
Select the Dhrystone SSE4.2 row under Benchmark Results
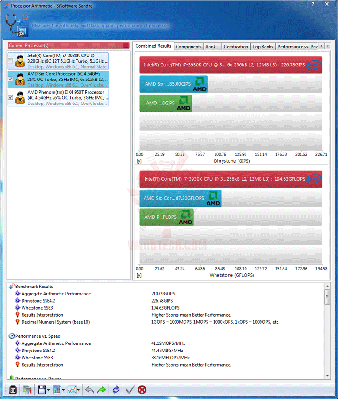point(38,301)
